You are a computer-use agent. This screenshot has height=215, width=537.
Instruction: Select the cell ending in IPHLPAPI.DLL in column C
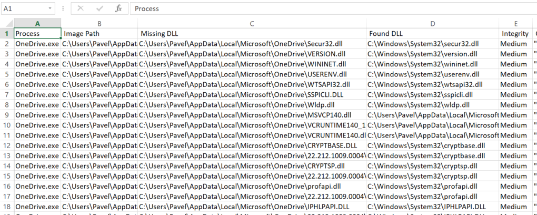(x=252, y=207)
